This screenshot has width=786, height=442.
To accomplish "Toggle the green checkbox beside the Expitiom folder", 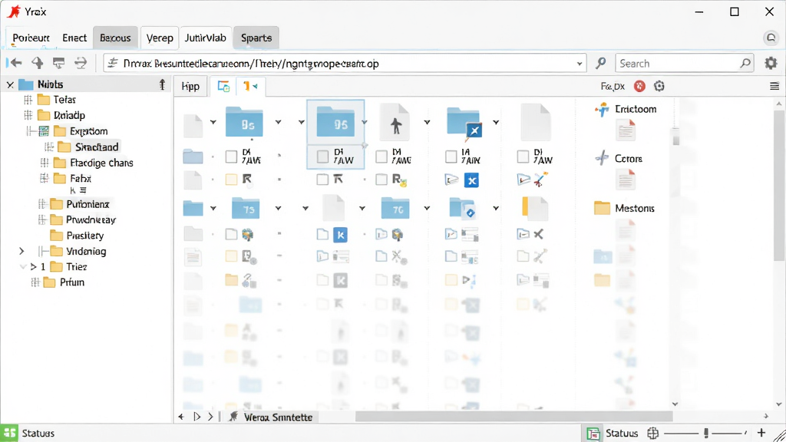I will [44, 131].
